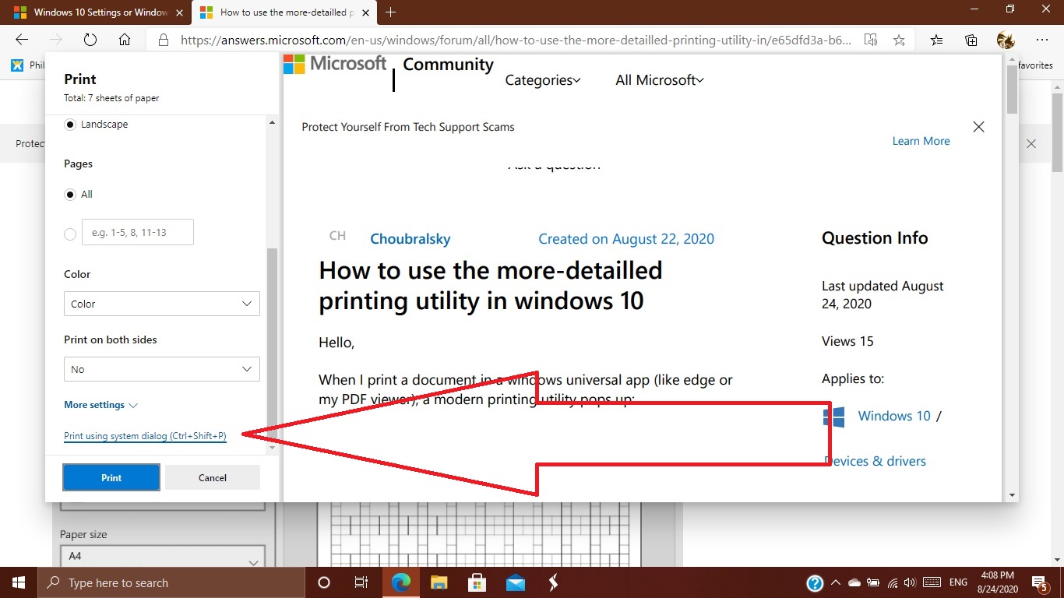Open the Windows Start menu
The image size is (1064, 598).
tap(19, 582)
